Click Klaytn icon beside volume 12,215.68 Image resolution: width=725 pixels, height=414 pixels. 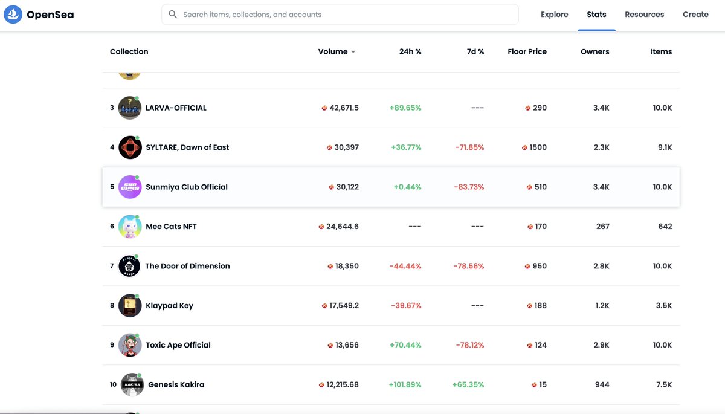coord(321,385)
